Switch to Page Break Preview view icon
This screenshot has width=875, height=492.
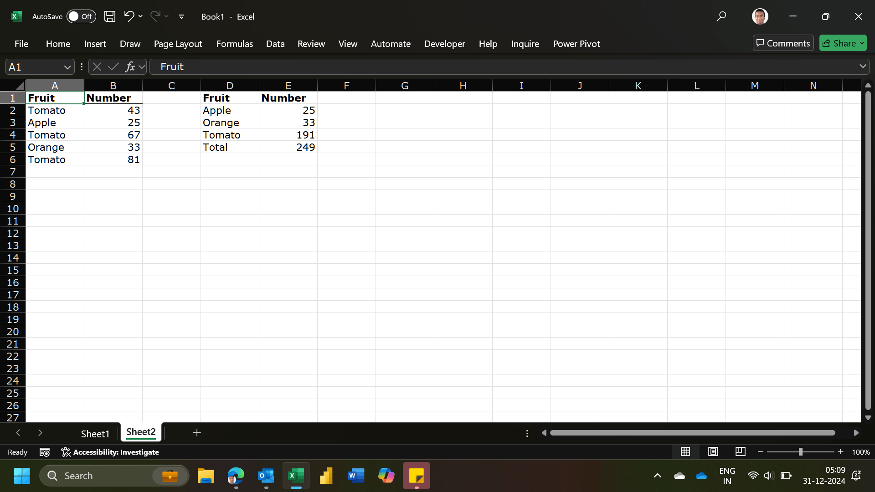pos(740,451)
